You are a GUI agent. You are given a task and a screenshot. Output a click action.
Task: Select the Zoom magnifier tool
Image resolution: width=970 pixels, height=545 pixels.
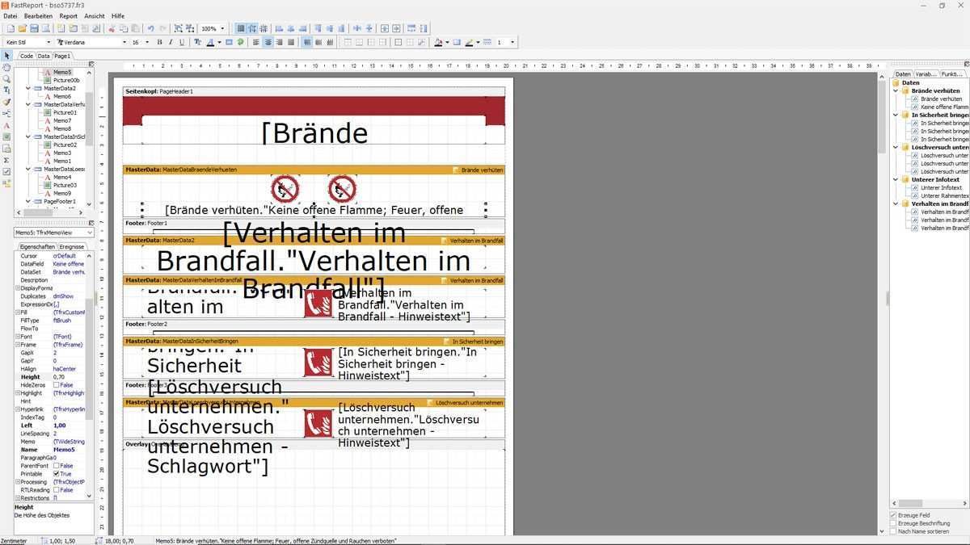[7, 79]
